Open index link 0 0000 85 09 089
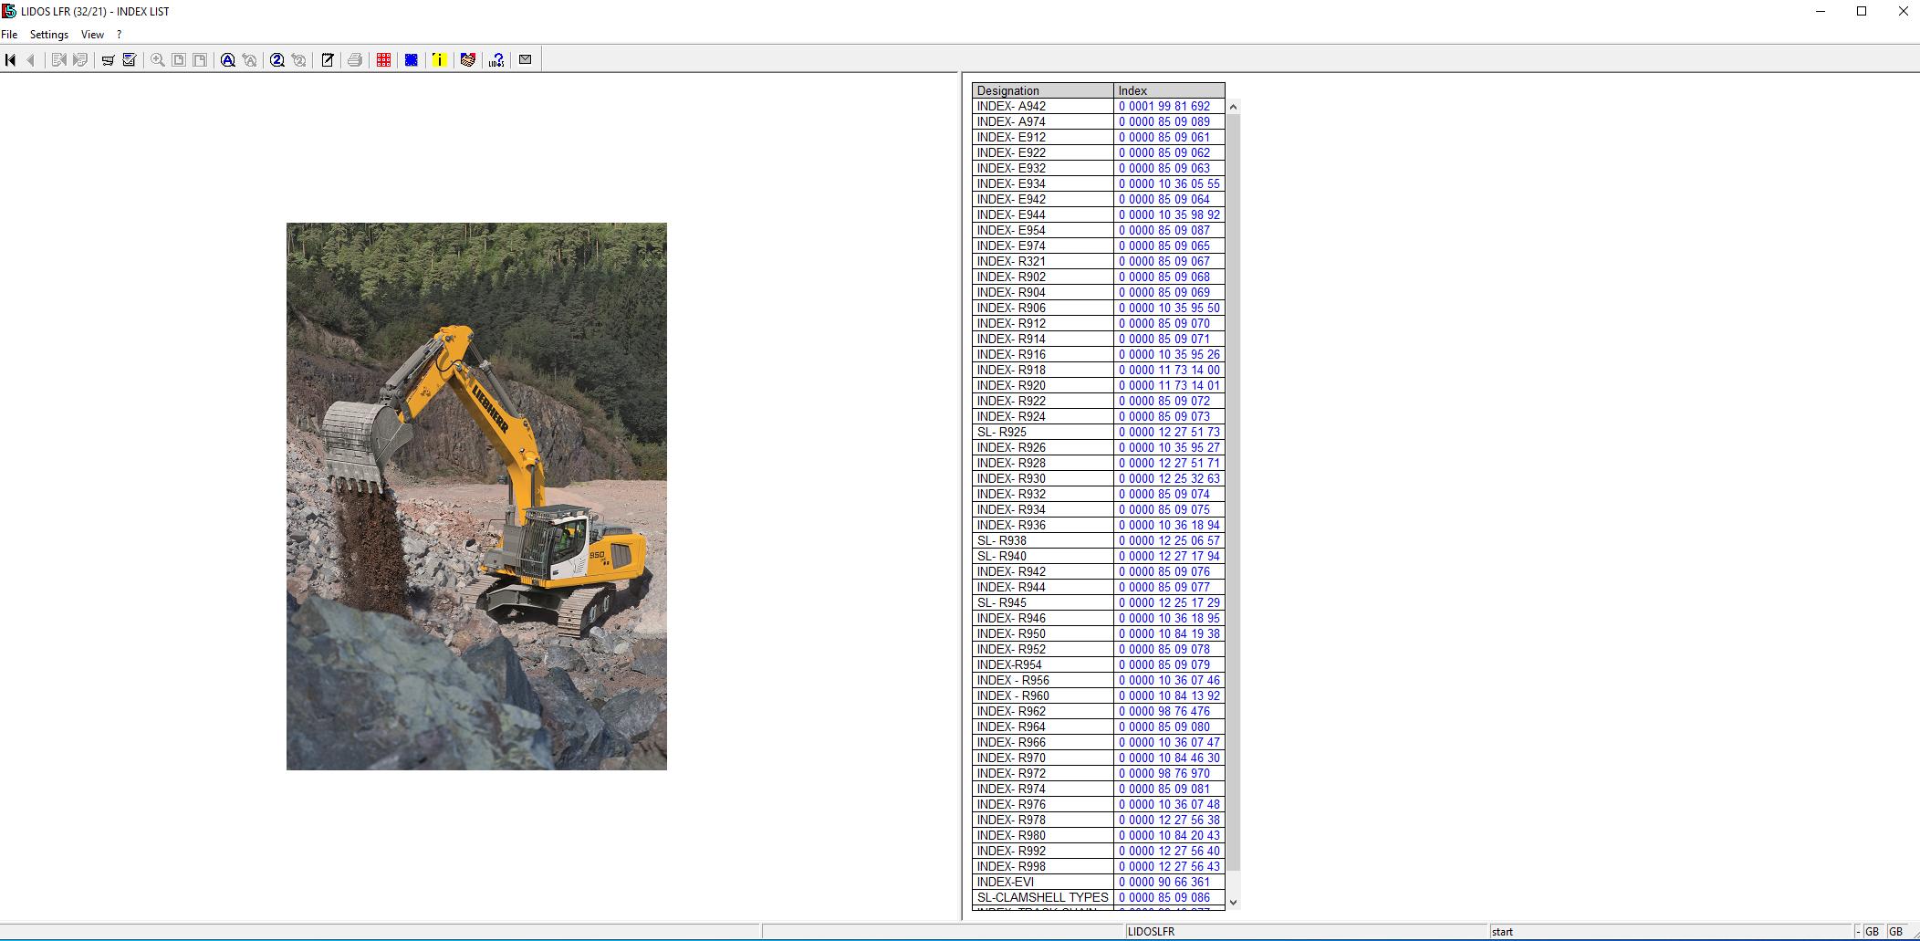 [1164, 121]
